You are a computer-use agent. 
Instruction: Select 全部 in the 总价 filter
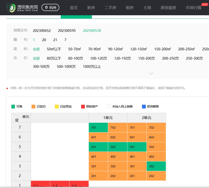pyautogui.click(x=36, y=58)
